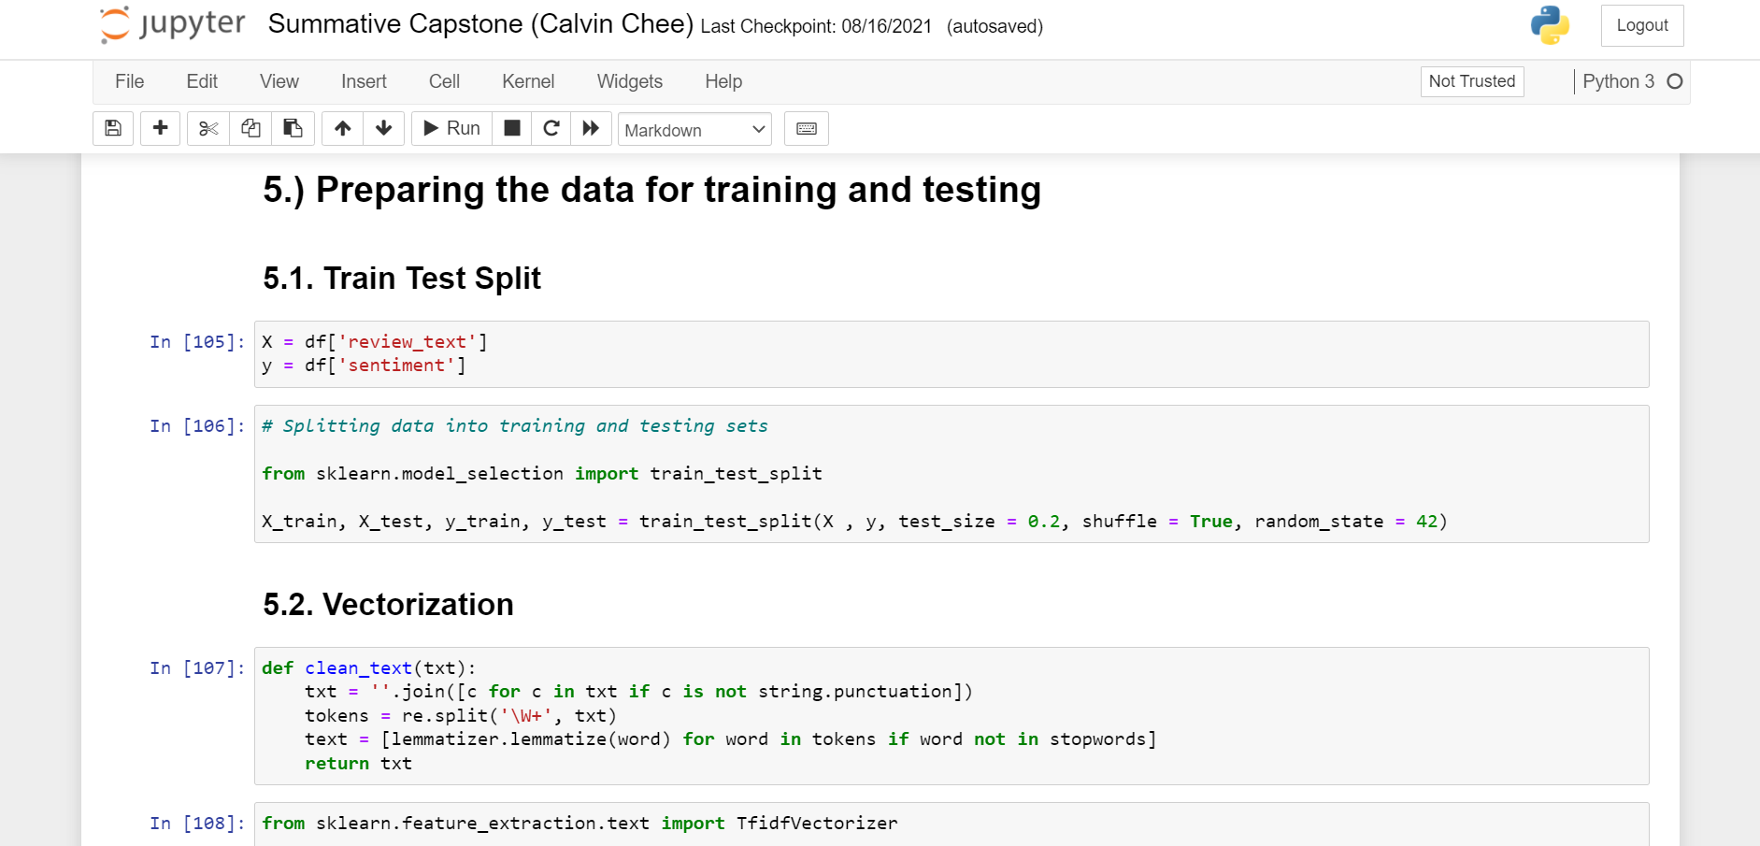Screen dimensions: 1760x846
Task: Run the current cell
Action: 452,128
